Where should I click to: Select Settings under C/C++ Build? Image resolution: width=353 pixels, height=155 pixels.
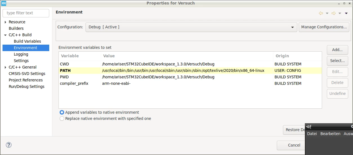(x=21, y=61)
